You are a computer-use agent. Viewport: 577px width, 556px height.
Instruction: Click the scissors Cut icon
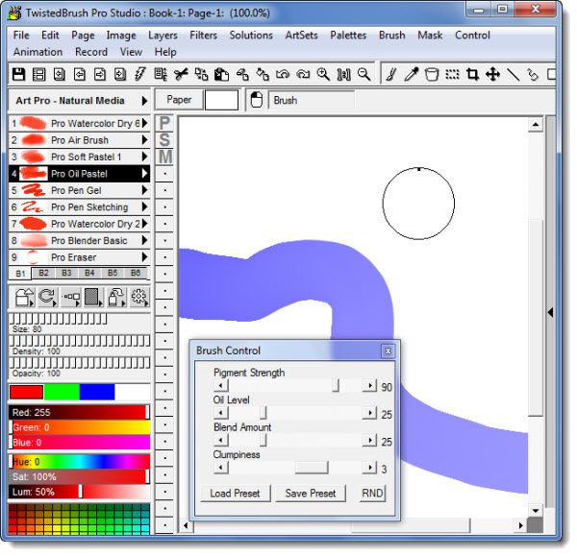point(181,75)
